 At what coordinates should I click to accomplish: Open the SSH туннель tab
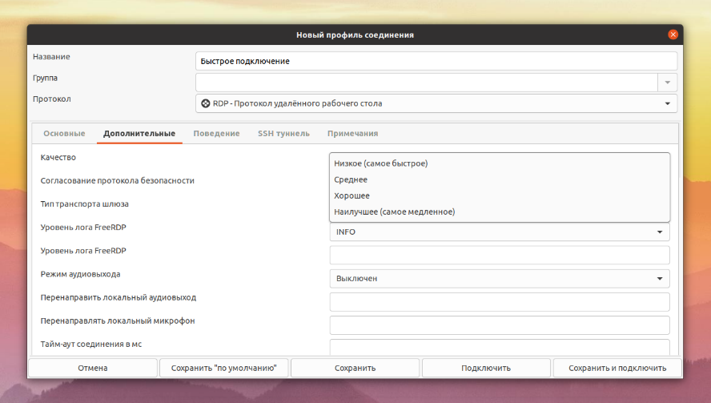point(283,134)
